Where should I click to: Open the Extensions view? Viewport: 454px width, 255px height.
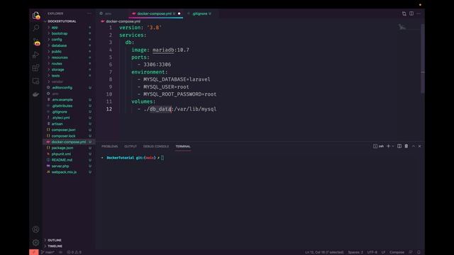click(35, 68)
